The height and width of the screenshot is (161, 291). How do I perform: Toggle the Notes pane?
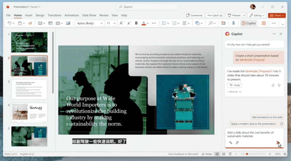tap(207, 154)
